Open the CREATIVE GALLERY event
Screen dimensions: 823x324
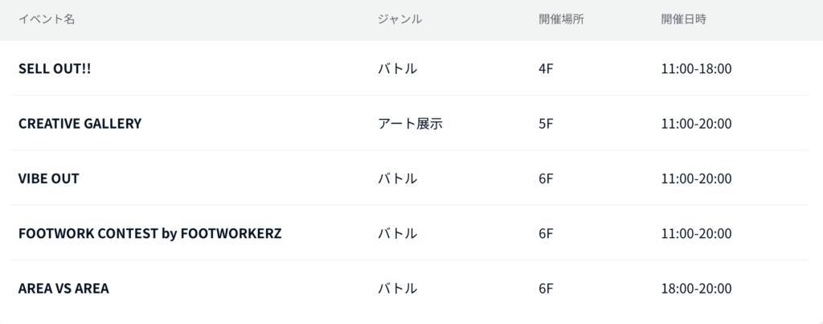(80, 123)
